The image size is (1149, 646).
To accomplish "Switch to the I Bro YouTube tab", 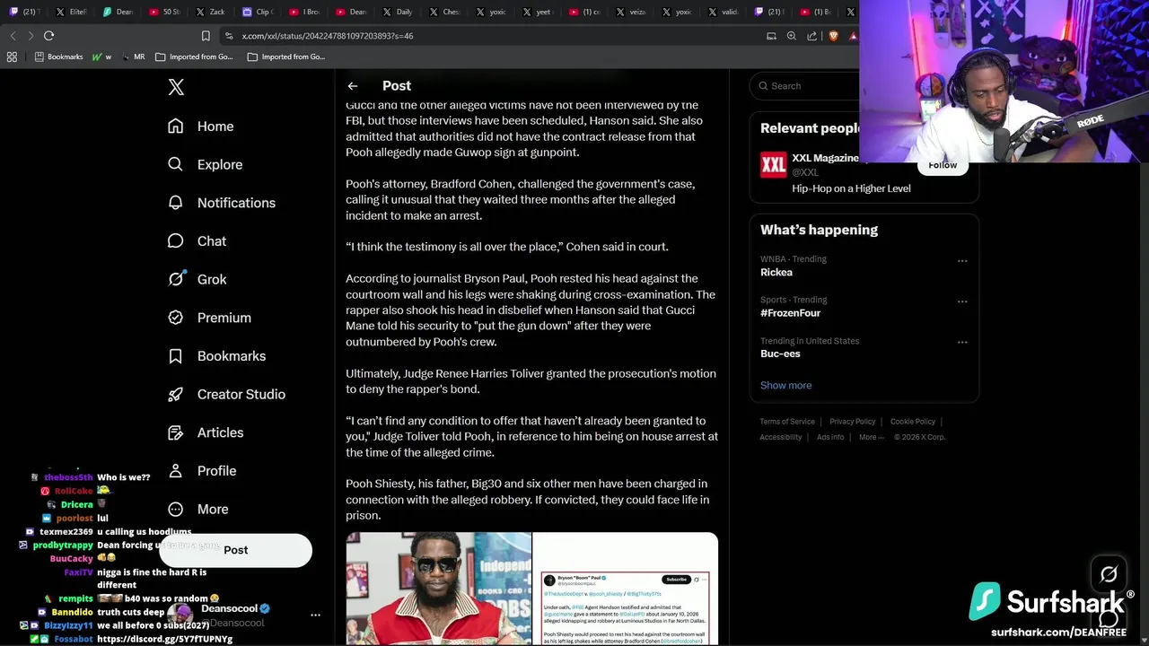I will (x=305, y=12).
